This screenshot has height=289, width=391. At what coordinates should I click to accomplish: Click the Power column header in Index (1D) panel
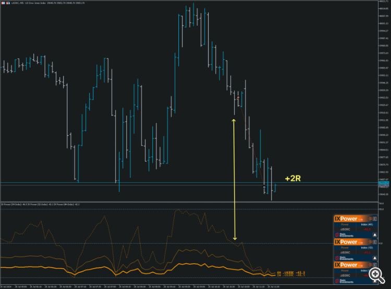tap(345, 248)
